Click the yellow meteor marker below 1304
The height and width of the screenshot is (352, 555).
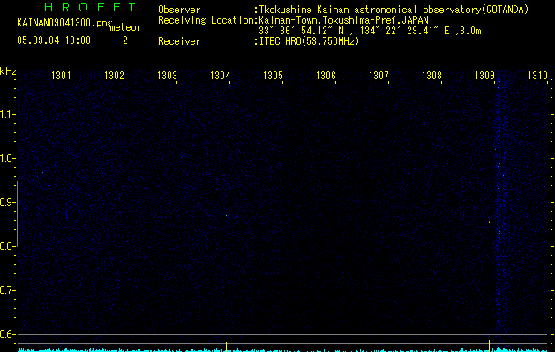point(226,347)
